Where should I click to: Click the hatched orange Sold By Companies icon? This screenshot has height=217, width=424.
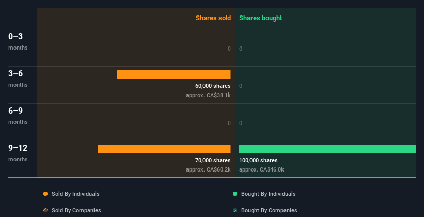click(45, 210)
